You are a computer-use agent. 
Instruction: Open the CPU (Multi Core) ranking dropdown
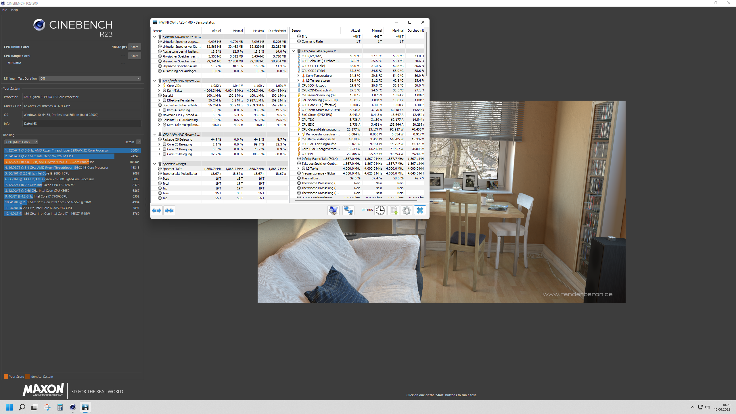tap(21, 142)
